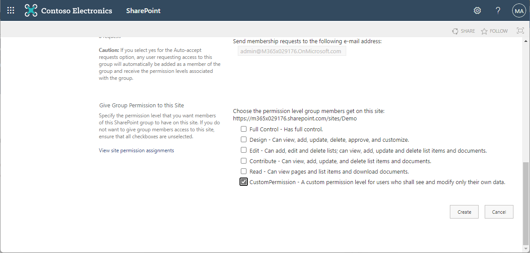The height and width of the screenshot is (253, 530).
Task: Open the MA account avatar
Action: 519,11
